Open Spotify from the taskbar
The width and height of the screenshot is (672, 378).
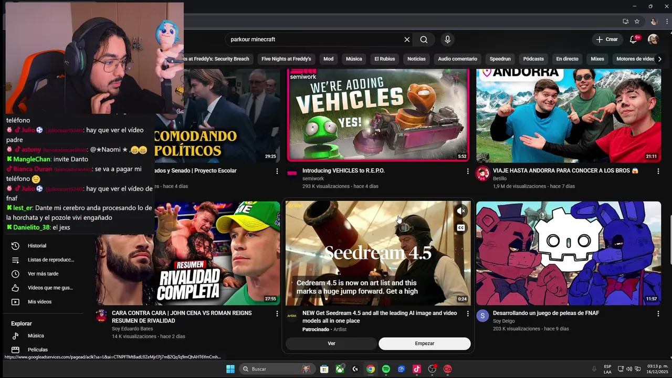(386, 369)
